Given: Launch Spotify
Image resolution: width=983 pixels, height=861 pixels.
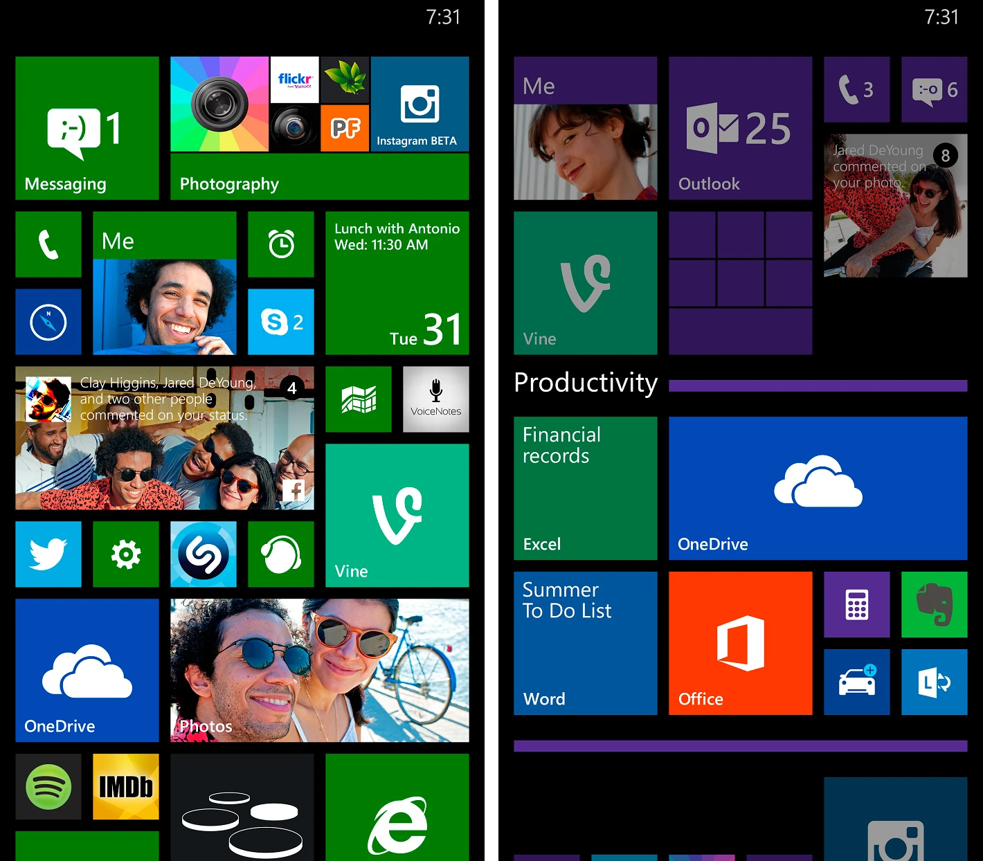Looking at the screenshot, I should tap(48, 787).
